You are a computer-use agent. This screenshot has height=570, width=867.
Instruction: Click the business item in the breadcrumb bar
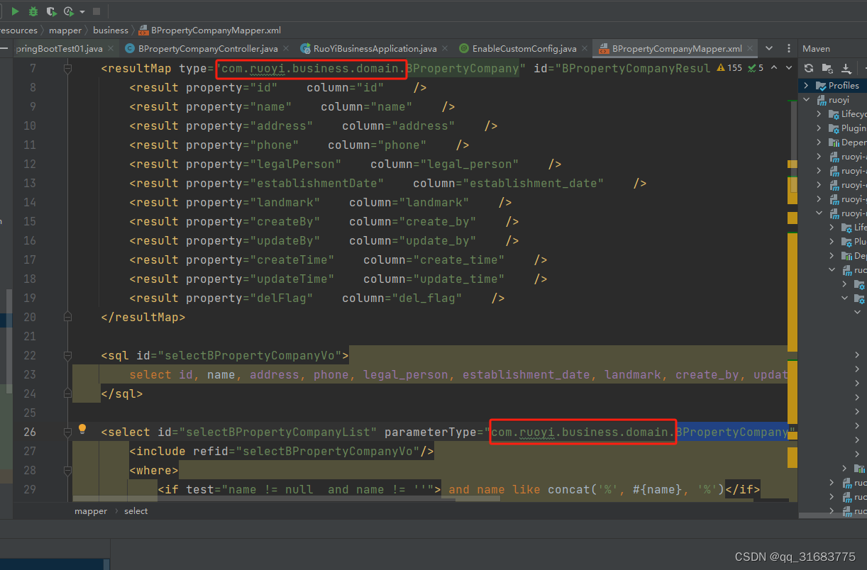[x=111, y=30]
